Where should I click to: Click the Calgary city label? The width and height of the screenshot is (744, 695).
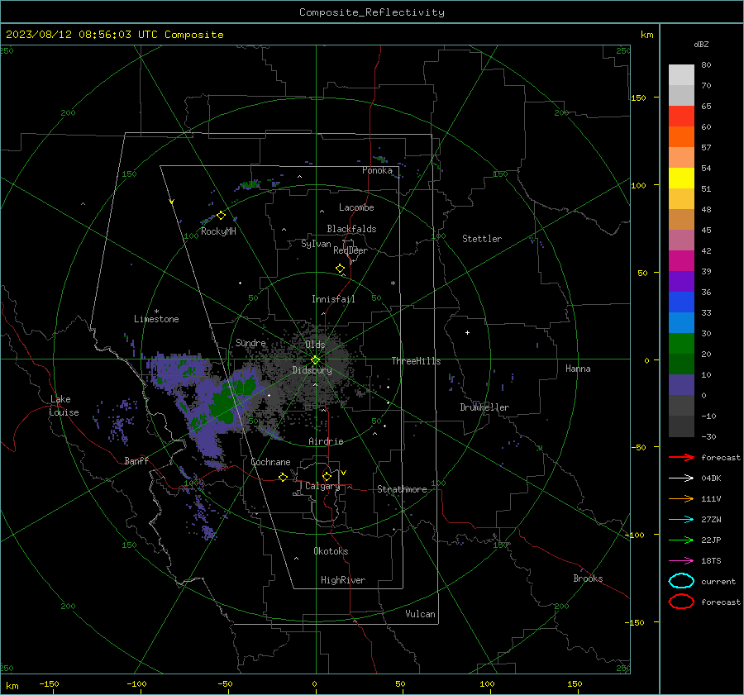[322, 486]
